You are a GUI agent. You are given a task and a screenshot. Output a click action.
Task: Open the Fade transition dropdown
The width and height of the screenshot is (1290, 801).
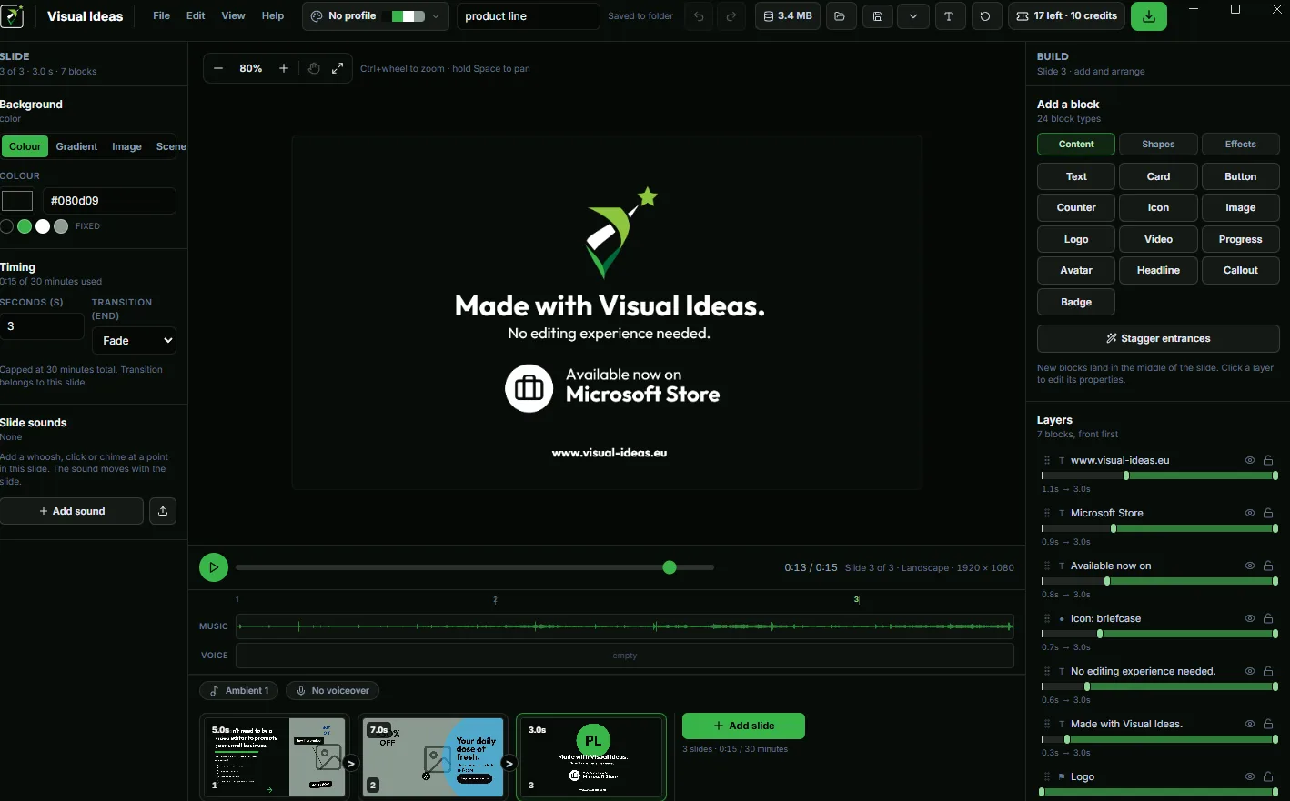(x=134, y=340)
